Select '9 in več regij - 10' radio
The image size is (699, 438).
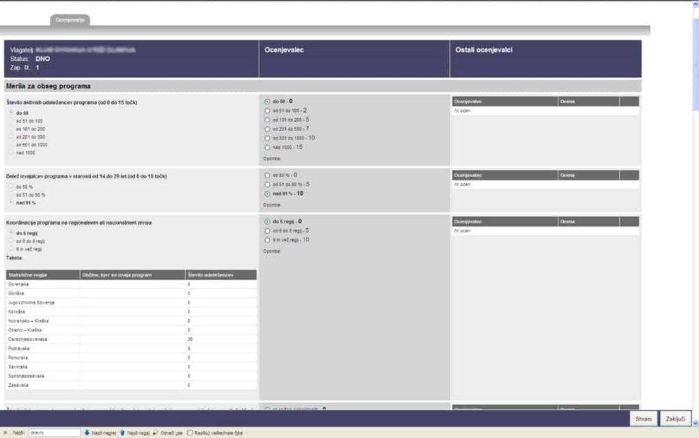pyautogui.click(x=267, y=240)
